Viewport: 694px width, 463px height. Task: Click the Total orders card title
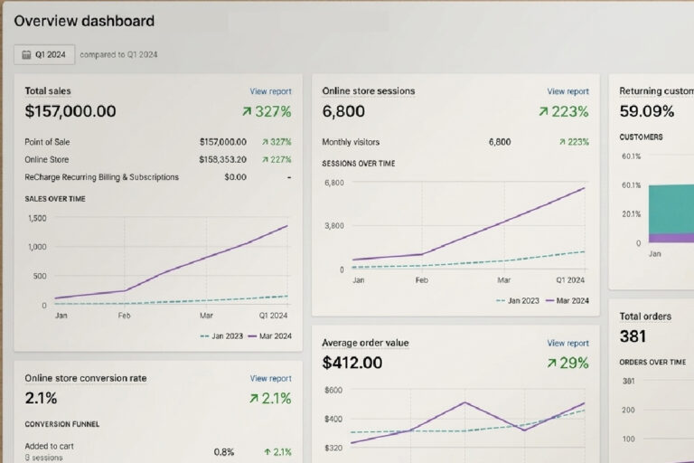tap(645, 317)
